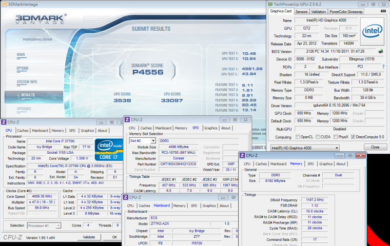Open OPTIONS in 3DMark Vantage sidebar
Screen dimensions: 390x246
pyautogui.click(x=23, y=68)
